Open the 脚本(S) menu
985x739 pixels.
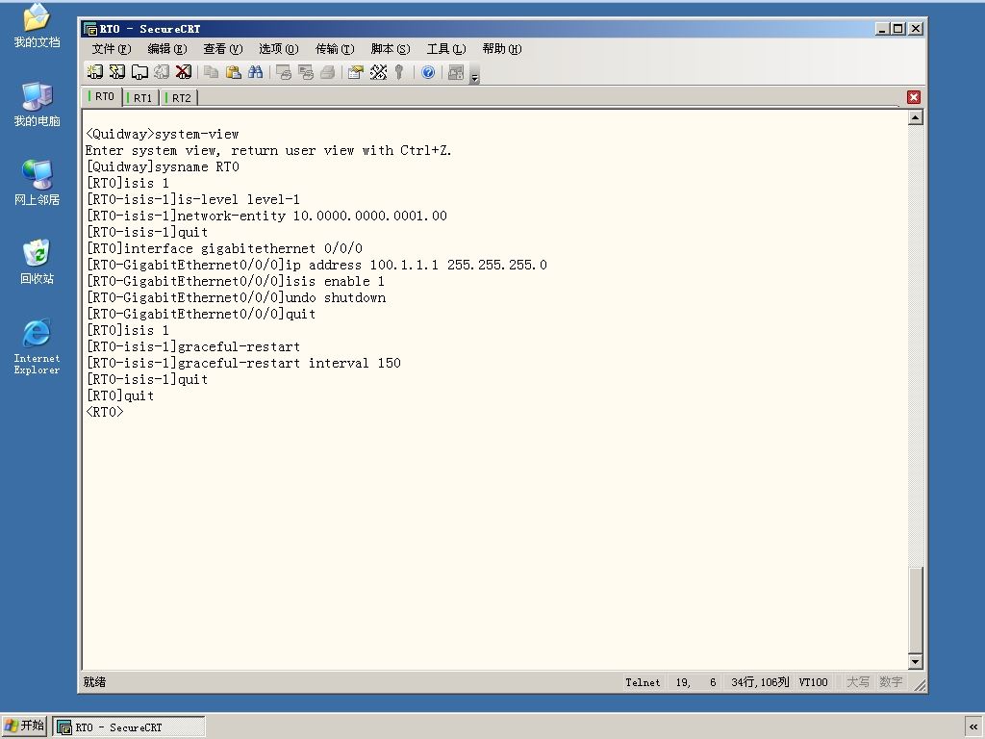click(x=391, y=49)
